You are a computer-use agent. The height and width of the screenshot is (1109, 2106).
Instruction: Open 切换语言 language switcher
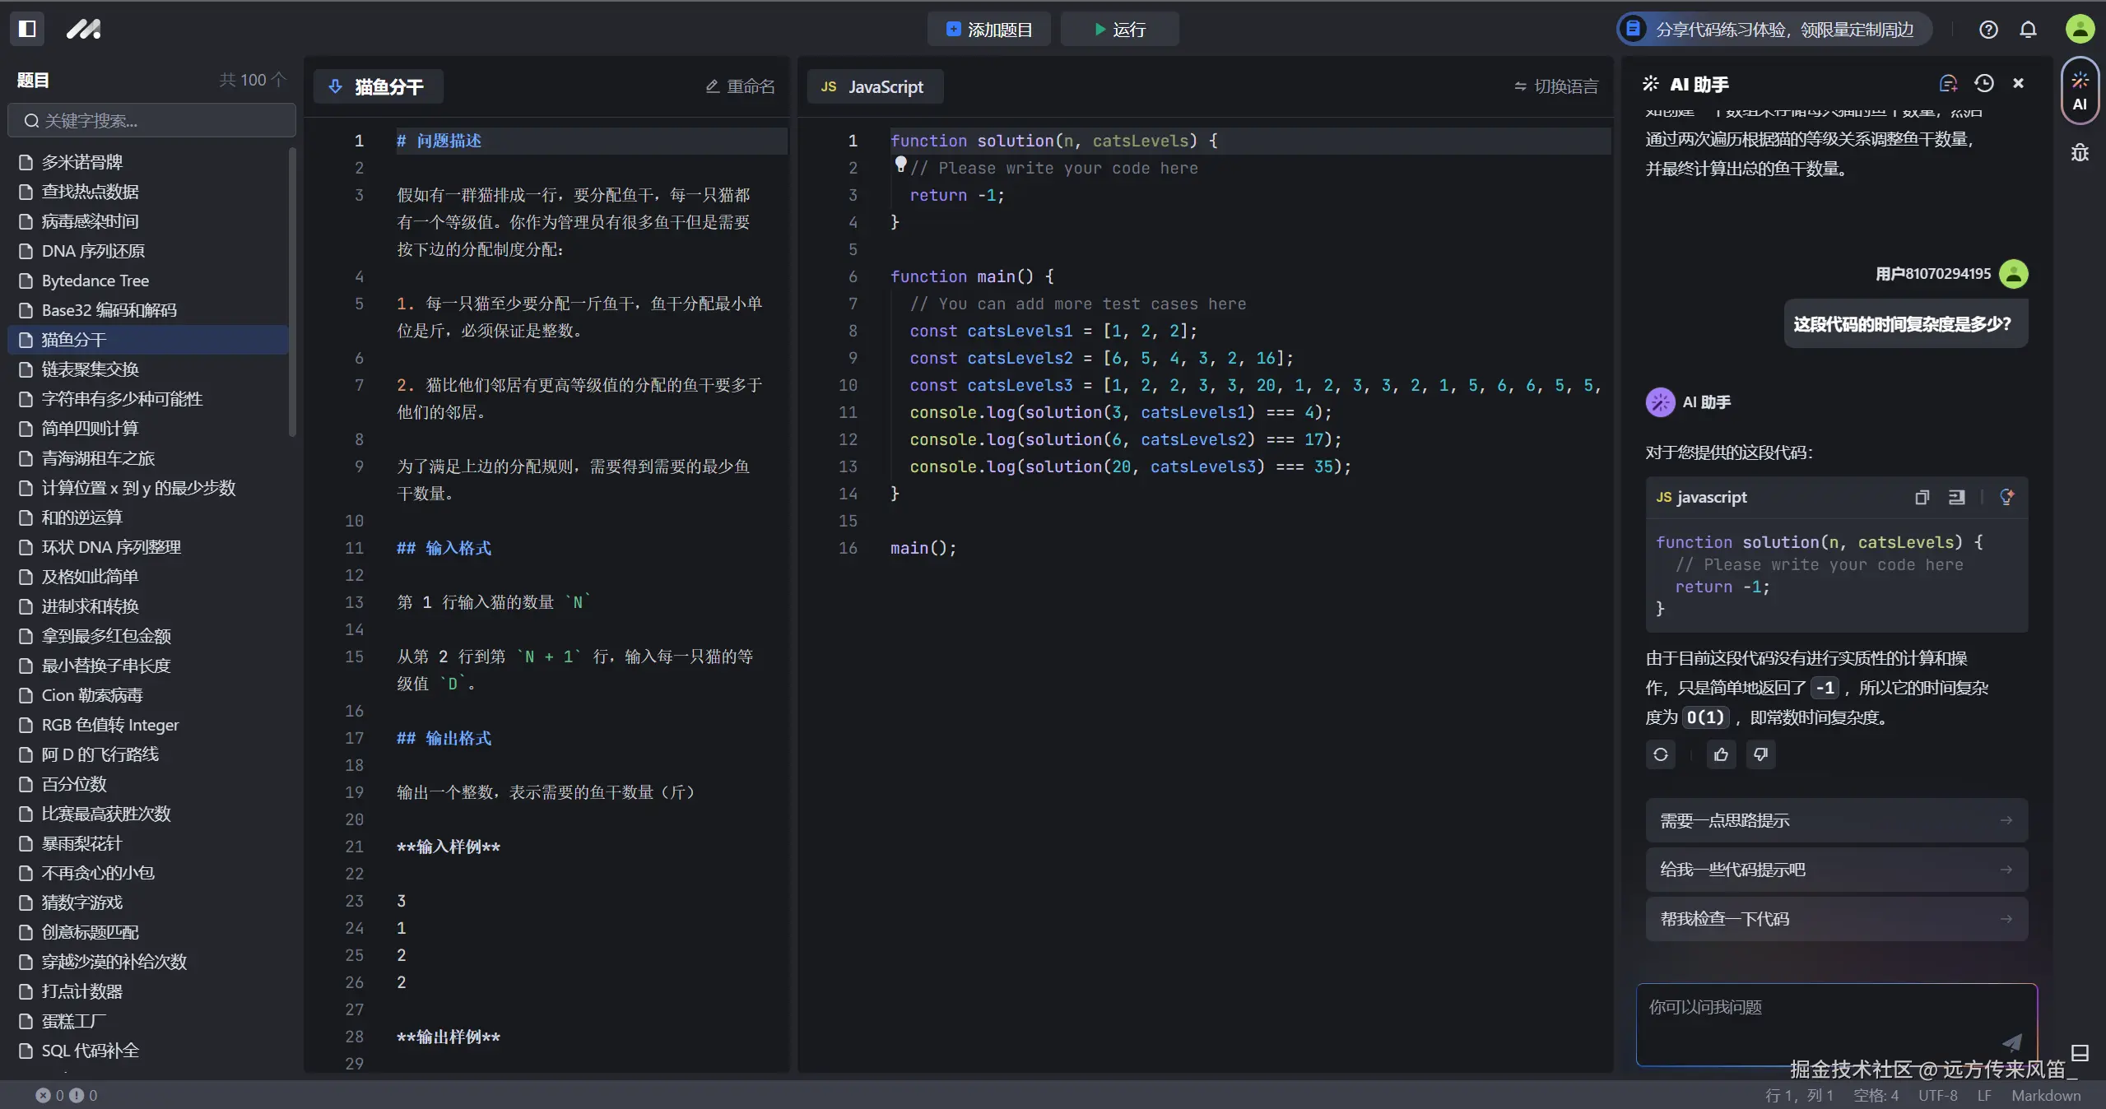1555,86
